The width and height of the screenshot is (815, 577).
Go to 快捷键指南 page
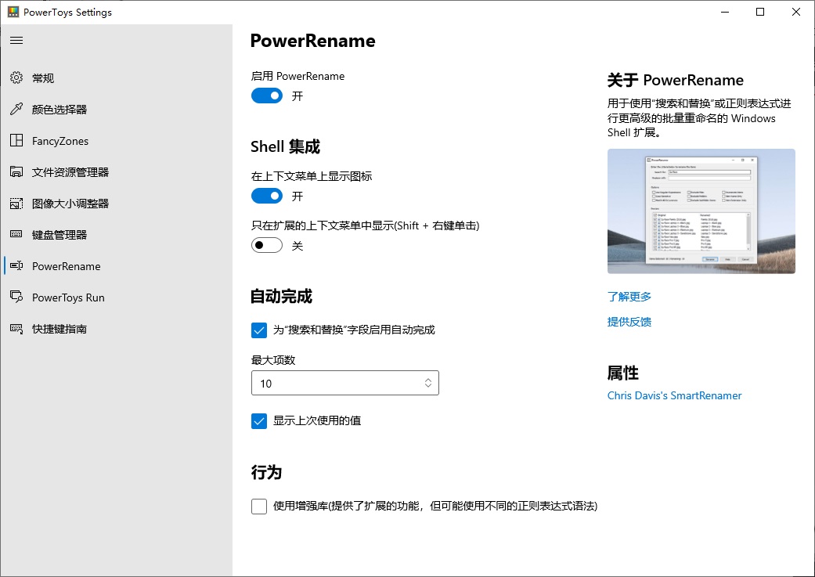tap(60, 329)
